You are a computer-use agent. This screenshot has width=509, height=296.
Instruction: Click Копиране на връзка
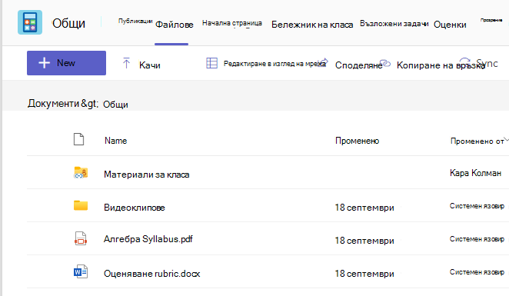click(x=441, y=65)
